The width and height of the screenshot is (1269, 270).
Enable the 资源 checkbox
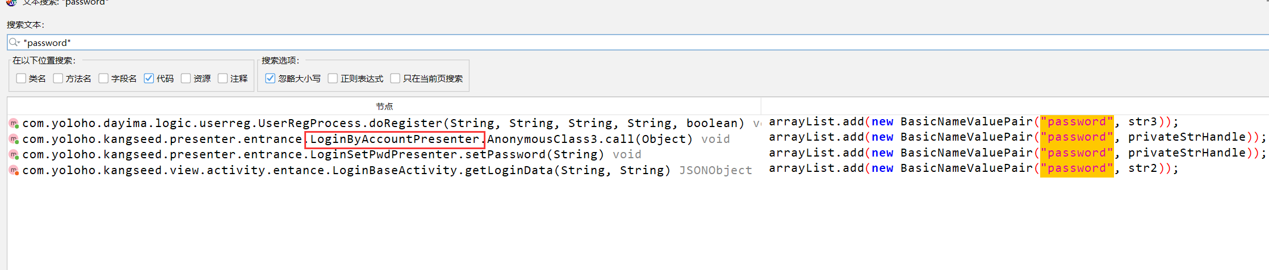coord(186,78)
